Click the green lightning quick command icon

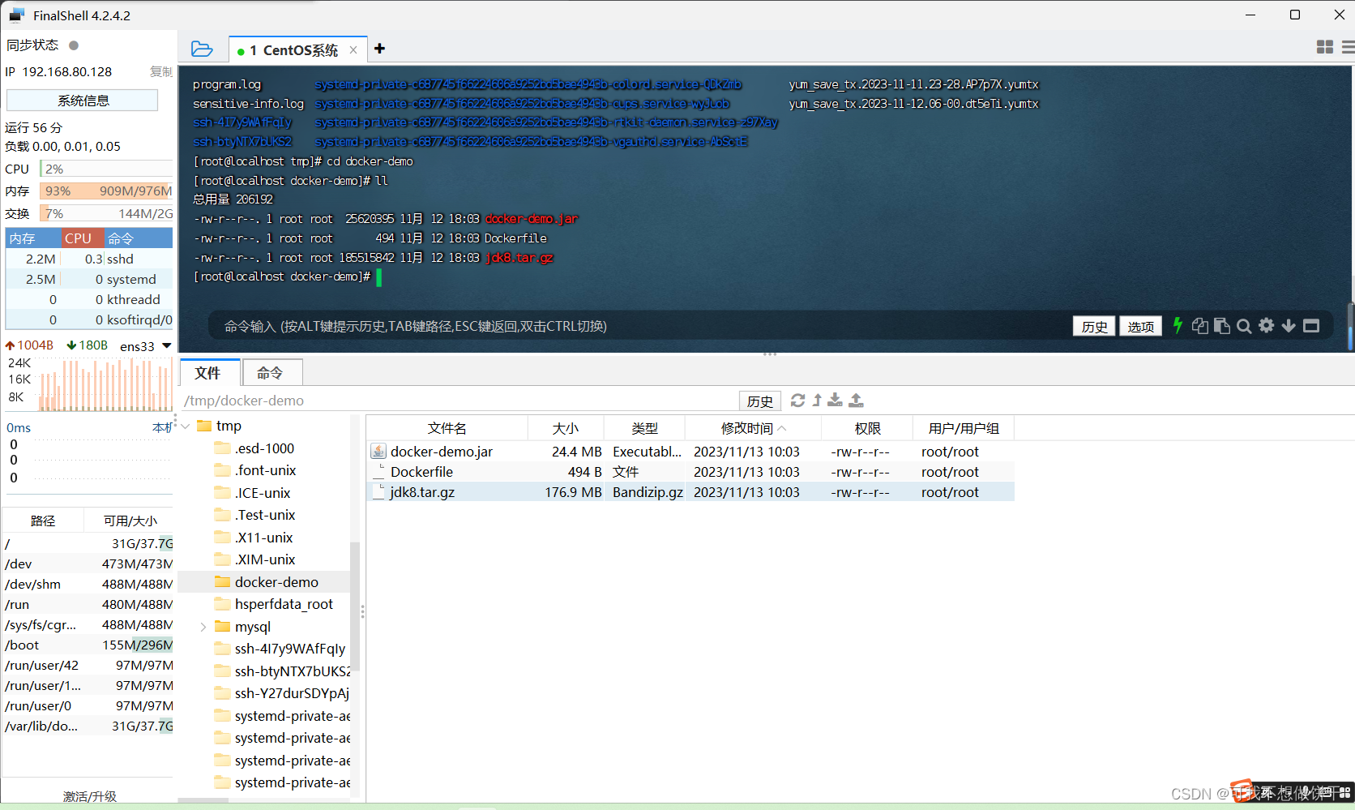1178,326
